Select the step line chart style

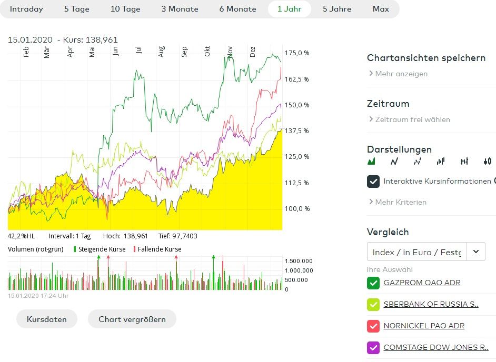point(418,162)
